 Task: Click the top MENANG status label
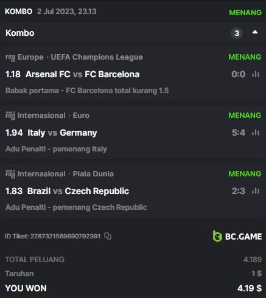click(245, 13)
